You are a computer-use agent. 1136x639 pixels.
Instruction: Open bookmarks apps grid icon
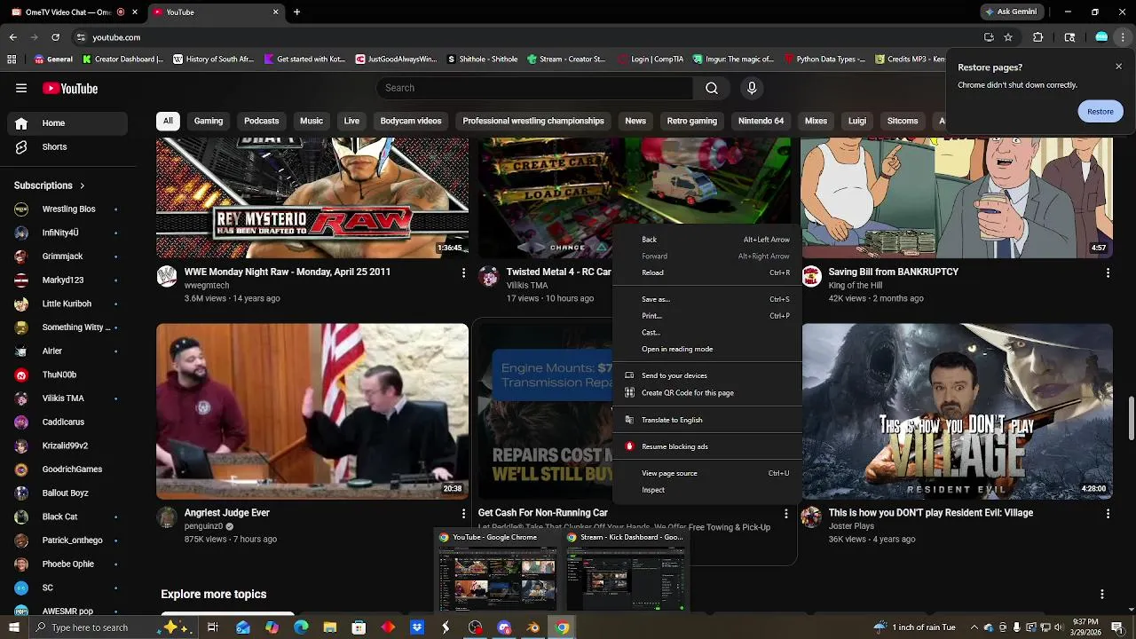12,59
